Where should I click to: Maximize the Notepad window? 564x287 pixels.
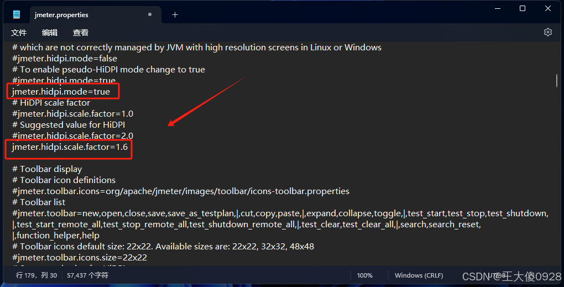point(523,8)
